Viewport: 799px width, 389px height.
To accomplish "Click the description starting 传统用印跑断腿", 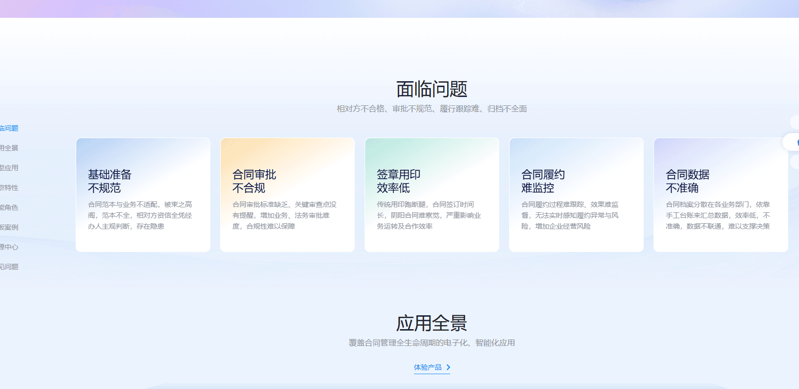I will [x=429, y=215].
